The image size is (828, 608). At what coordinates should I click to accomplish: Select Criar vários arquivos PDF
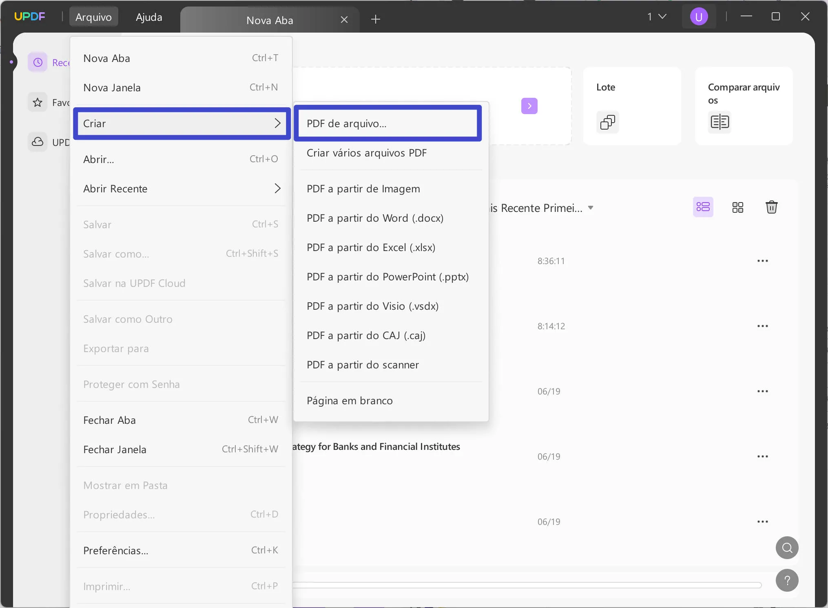pyautogui.click(x=391, y=153)
